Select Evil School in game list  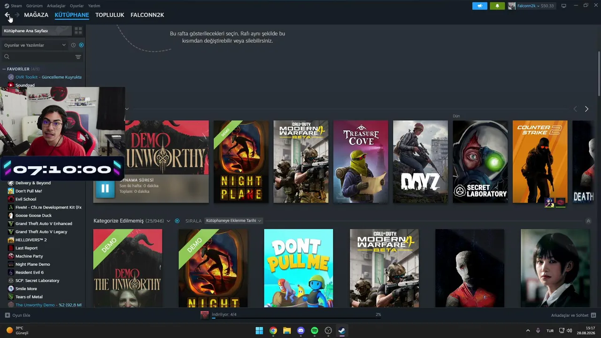coord(26,199)
